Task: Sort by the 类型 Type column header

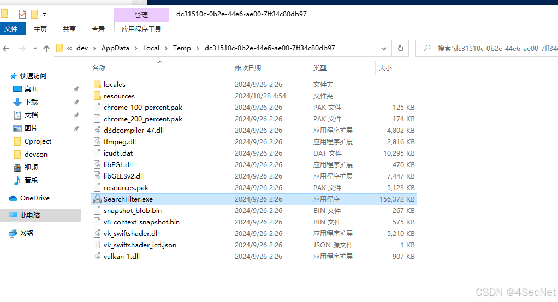Action: click(x=319, y=68)
